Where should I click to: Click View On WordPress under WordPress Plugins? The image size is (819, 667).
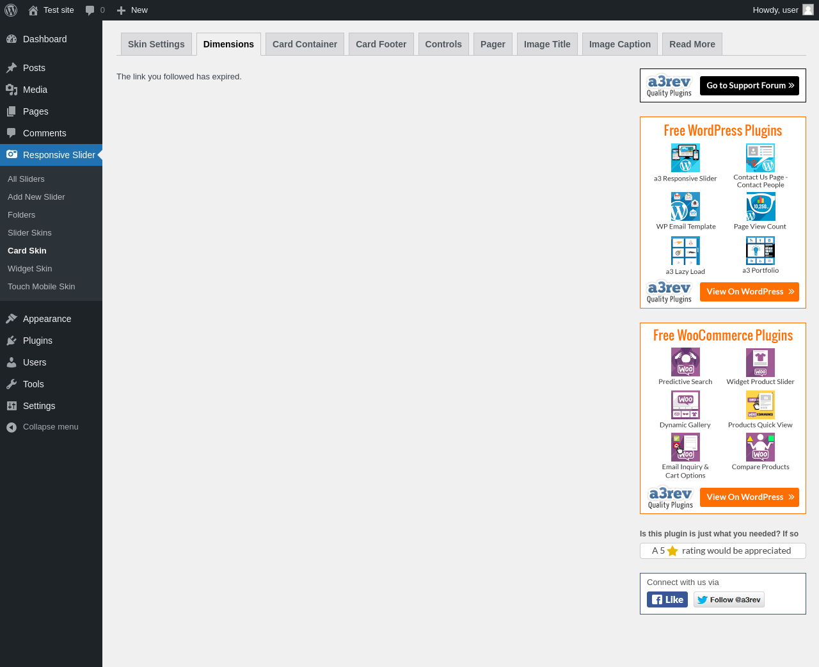pyautogui.click(x=749, y=292)
